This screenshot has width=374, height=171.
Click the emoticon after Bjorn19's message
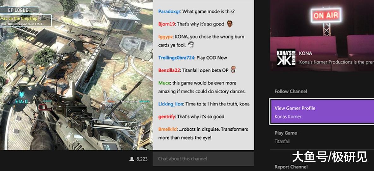point(230,24)
